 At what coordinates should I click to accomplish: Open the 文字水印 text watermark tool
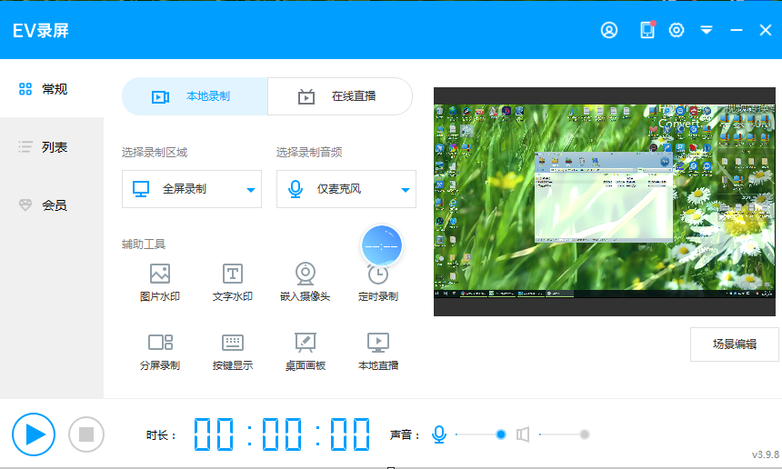coord(233,282)
